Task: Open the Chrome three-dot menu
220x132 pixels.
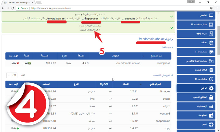Action: click(x=217, y=8)
